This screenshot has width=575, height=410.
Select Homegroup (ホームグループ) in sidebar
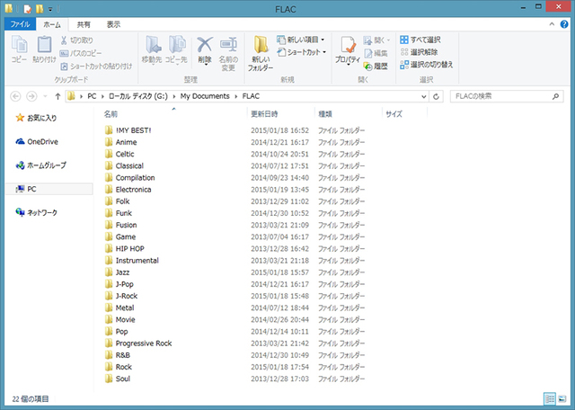(x=46, y=165)
